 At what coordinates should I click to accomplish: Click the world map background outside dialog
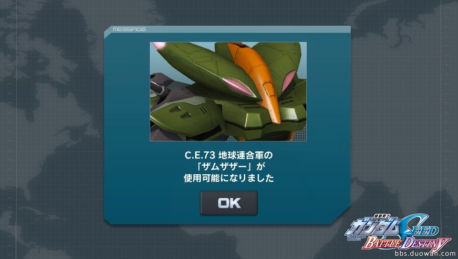[52, 131]
